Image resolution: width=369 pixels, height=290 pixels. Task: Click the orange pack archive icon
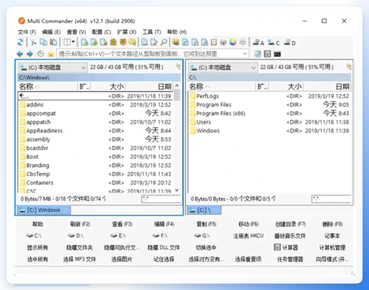click(x=114, y=42)
